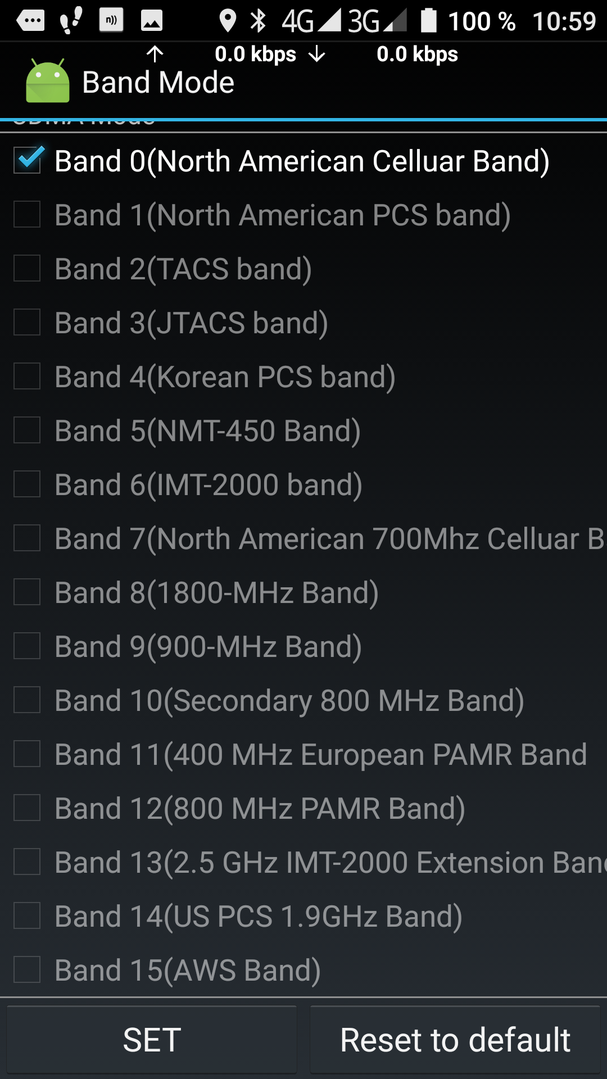This screenshot has height=1079, width=607.
Task: Tap the battery icon in status bar
Action: 429,20
